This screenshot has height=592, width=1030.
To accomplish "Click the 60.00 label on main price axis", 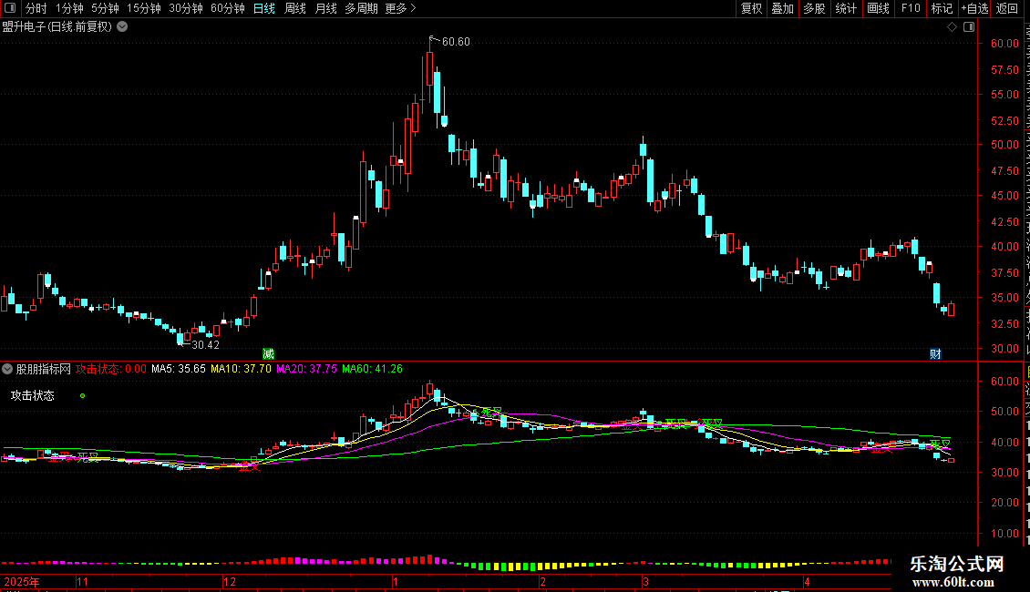I will pos(1004,44).
